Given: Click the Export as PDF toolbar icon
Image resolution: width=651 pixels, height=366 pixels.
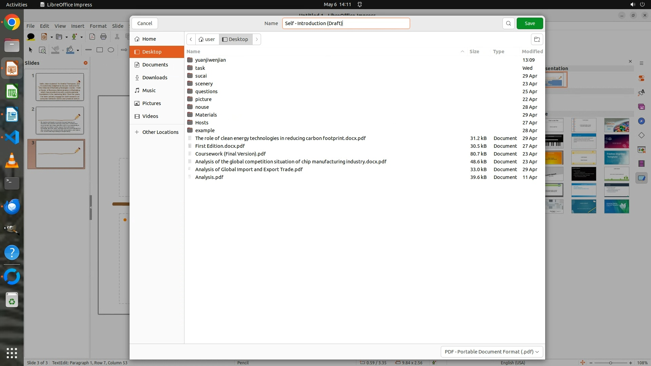Looking at the screenshot, I should (92, 37).
